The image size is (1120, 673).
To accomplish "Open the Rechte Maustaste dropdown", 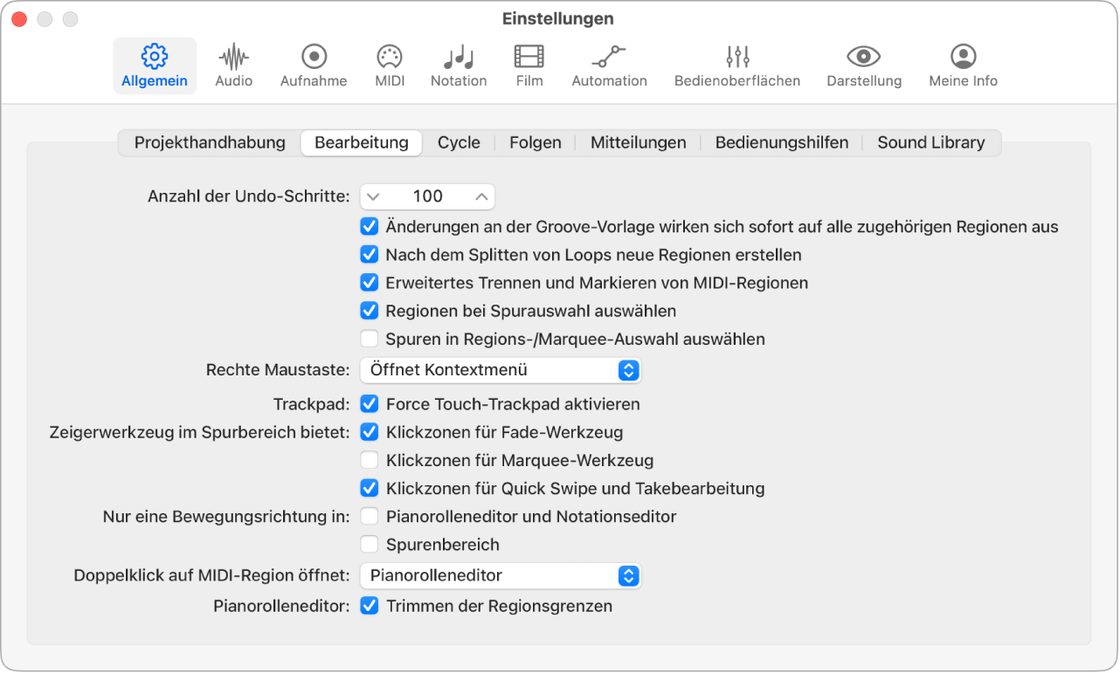I will click(499, 370).
